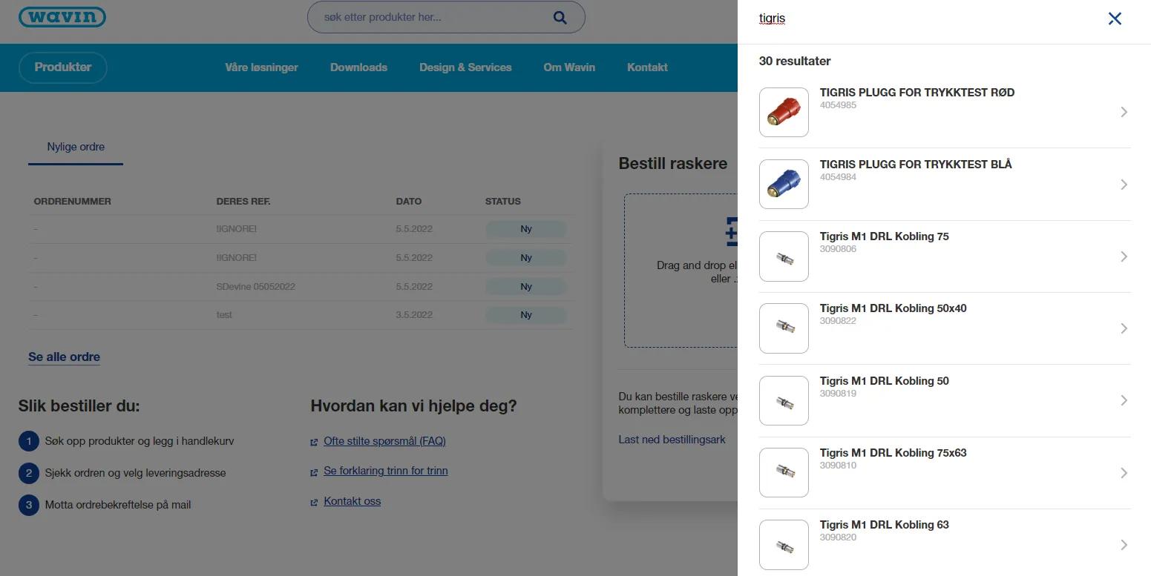Expand chevron for Tigris M1 DRL Kobling 75
Screen dimensions: 1151x576
click(x=1124, y=256)
